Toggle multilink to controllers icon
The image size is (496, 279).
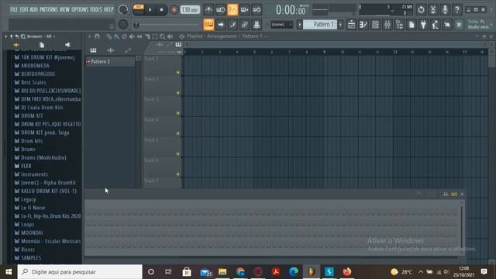click(245, 24)
